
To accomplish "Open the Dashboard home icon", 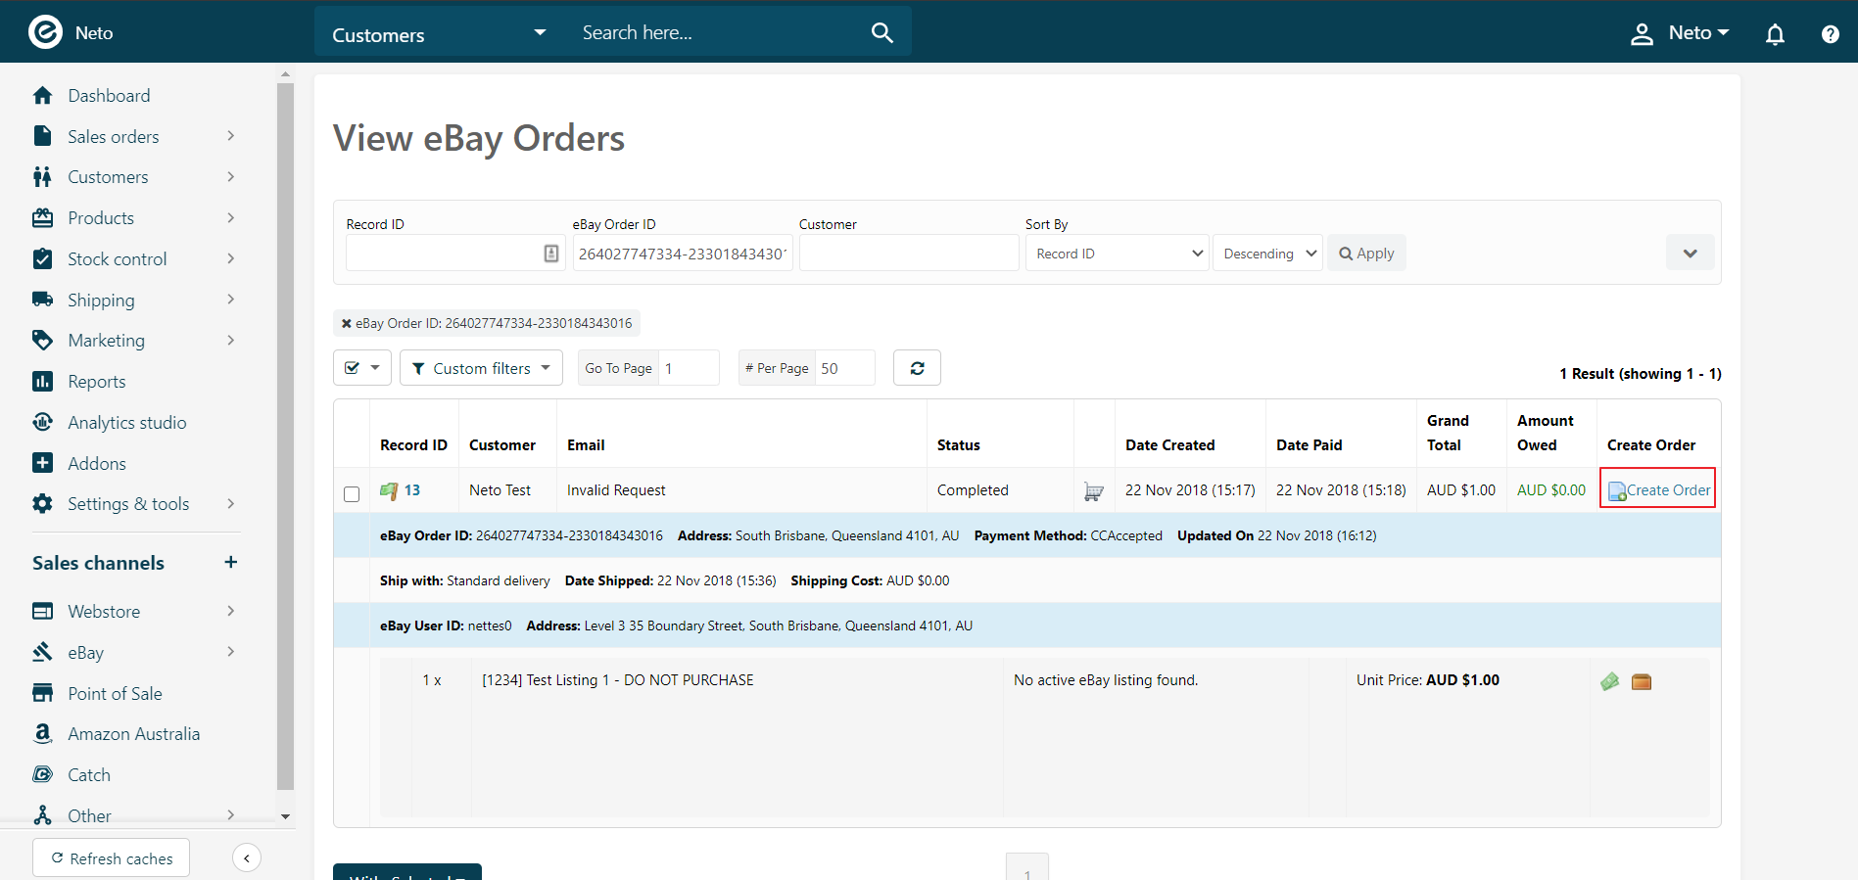I will tap(42, 95).
